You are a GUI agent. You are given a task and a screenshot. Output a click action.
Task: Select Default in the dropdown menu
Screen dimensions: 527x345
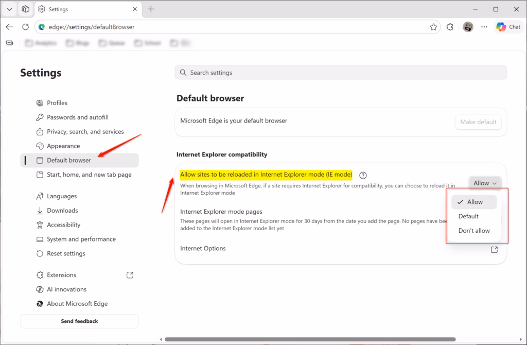(468, 216)
